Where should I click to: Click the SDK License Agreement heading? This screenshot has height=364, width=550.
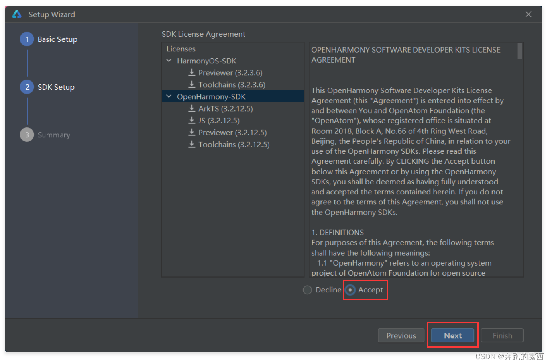pyautogui.click(x=203, y=34)
